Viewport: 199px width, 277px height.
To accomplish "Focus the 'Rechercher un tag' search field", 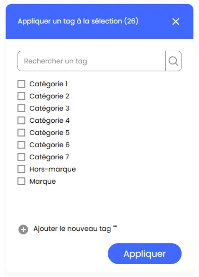I will click(92, 61).
